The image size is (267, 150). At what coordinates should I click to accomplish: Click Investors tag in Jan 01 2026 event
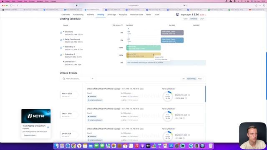pos(92,136)
